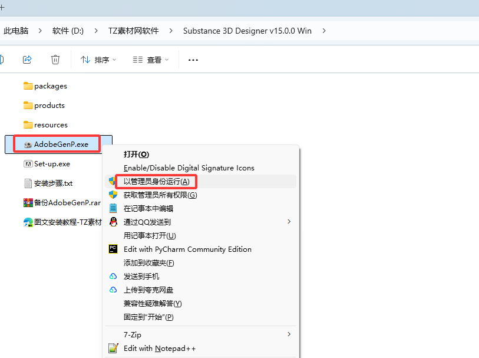Click the cloud icon beside 上传到夸克网盘
Screen dimensions: 479x358
tap(113, 290)
